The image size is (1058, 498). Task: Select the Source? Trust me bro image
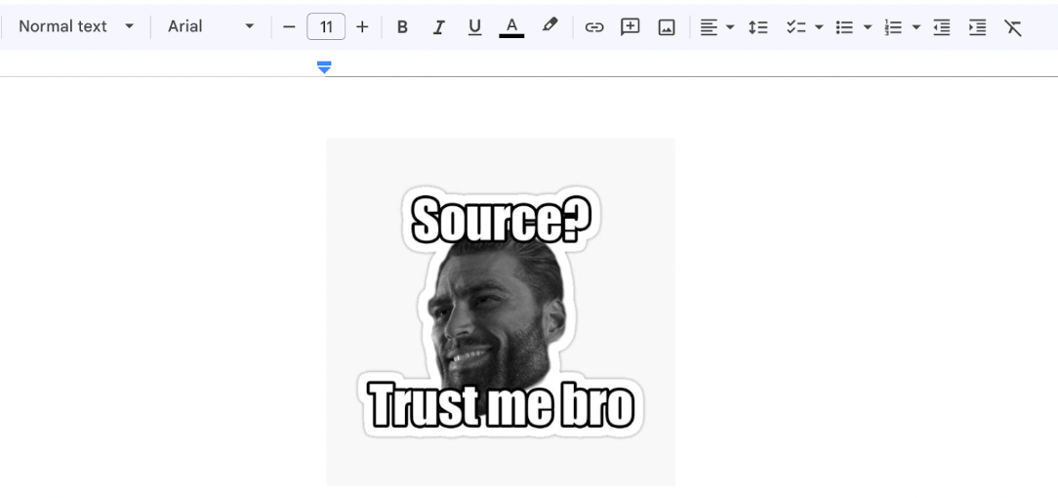click(x=501, y=311)
